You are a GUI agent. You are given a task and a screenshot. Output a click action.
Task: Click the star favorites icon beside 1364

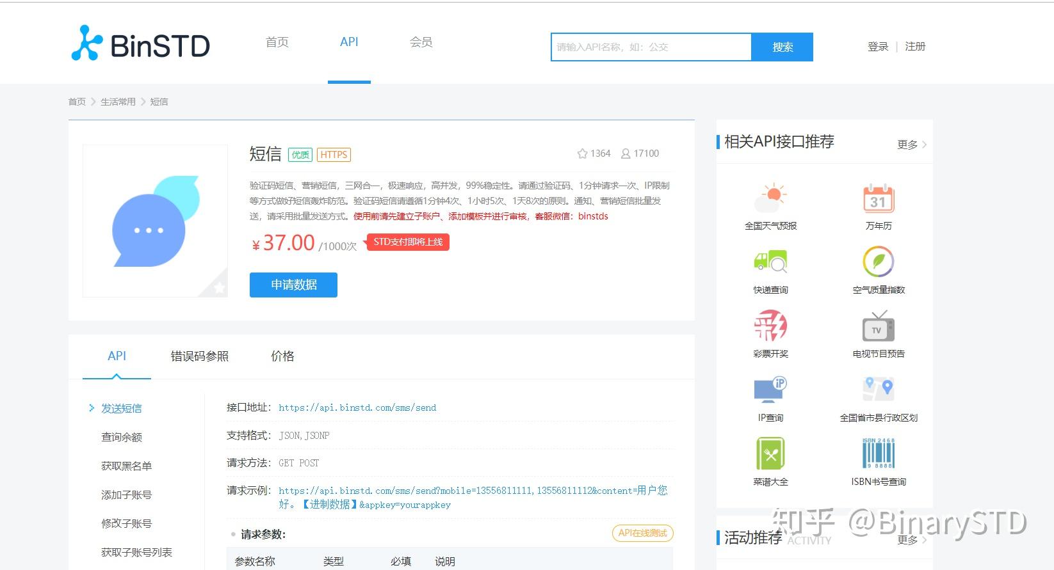click(x=582, y=154)
